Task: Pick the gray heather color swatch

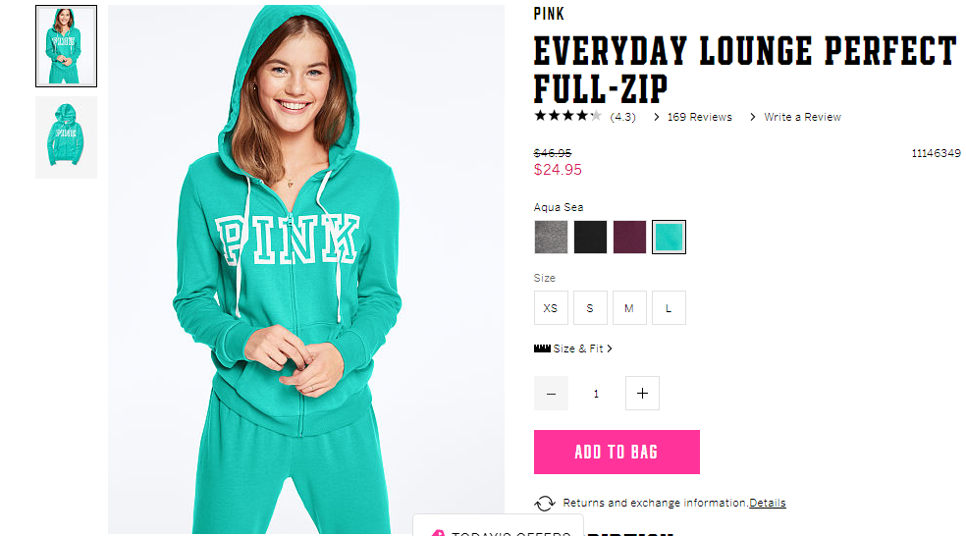Action: point(551,238)
